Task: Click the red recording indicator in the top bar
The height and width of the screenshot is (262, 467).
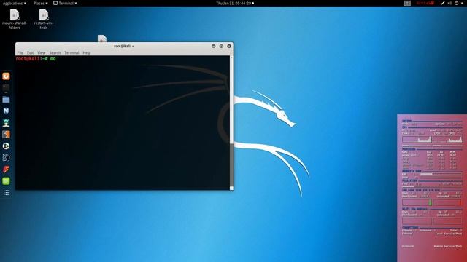Action: click(x=425, y=3)
